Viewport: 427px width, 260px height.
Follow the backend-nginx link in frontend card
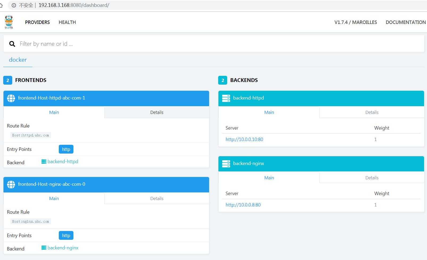(x=63, y=248)
